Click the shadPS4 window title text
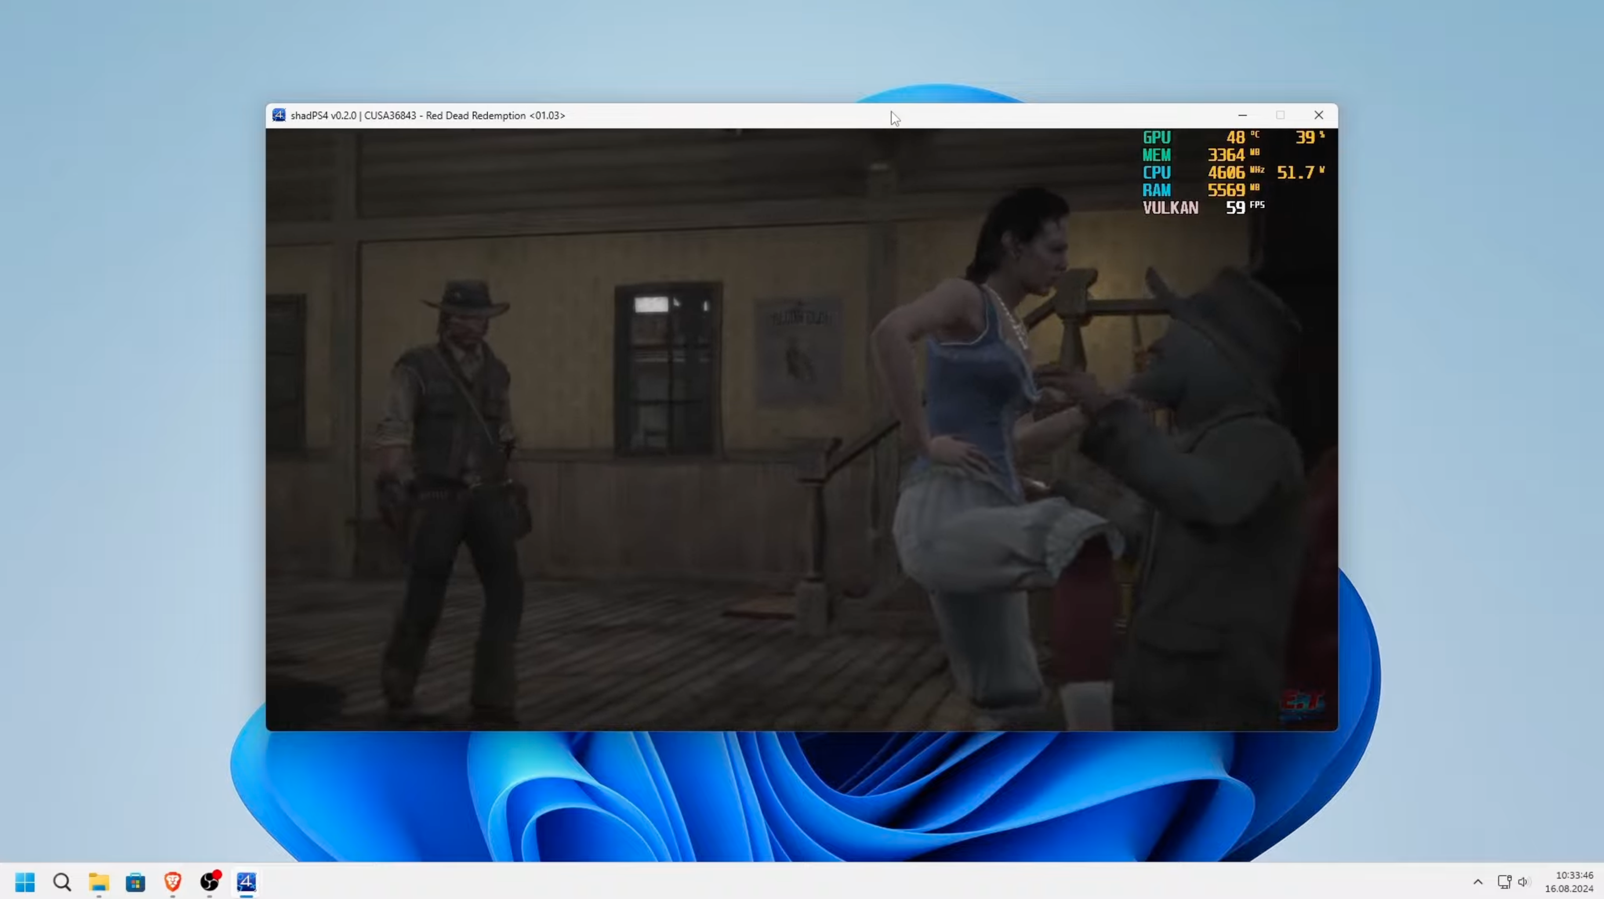 (x=428, y=116)
